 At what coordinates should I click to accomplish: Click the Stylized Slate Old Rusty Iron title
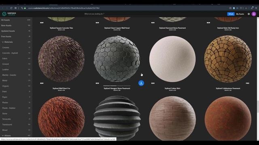(228, 28)
